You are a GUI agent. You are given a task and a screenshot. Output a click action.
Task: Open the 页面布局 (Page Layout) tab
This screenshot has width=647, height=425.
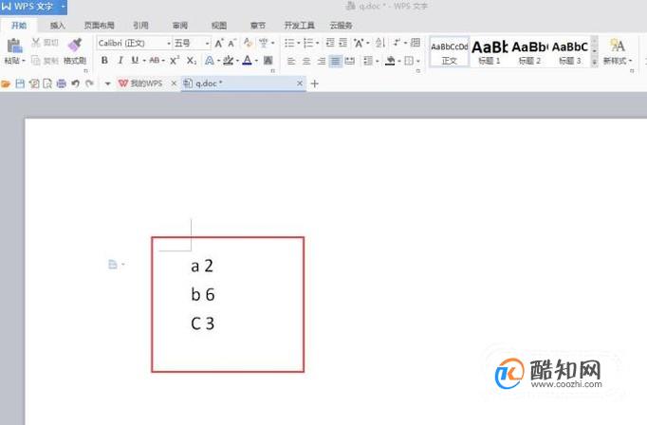click(x=99, y=26)
